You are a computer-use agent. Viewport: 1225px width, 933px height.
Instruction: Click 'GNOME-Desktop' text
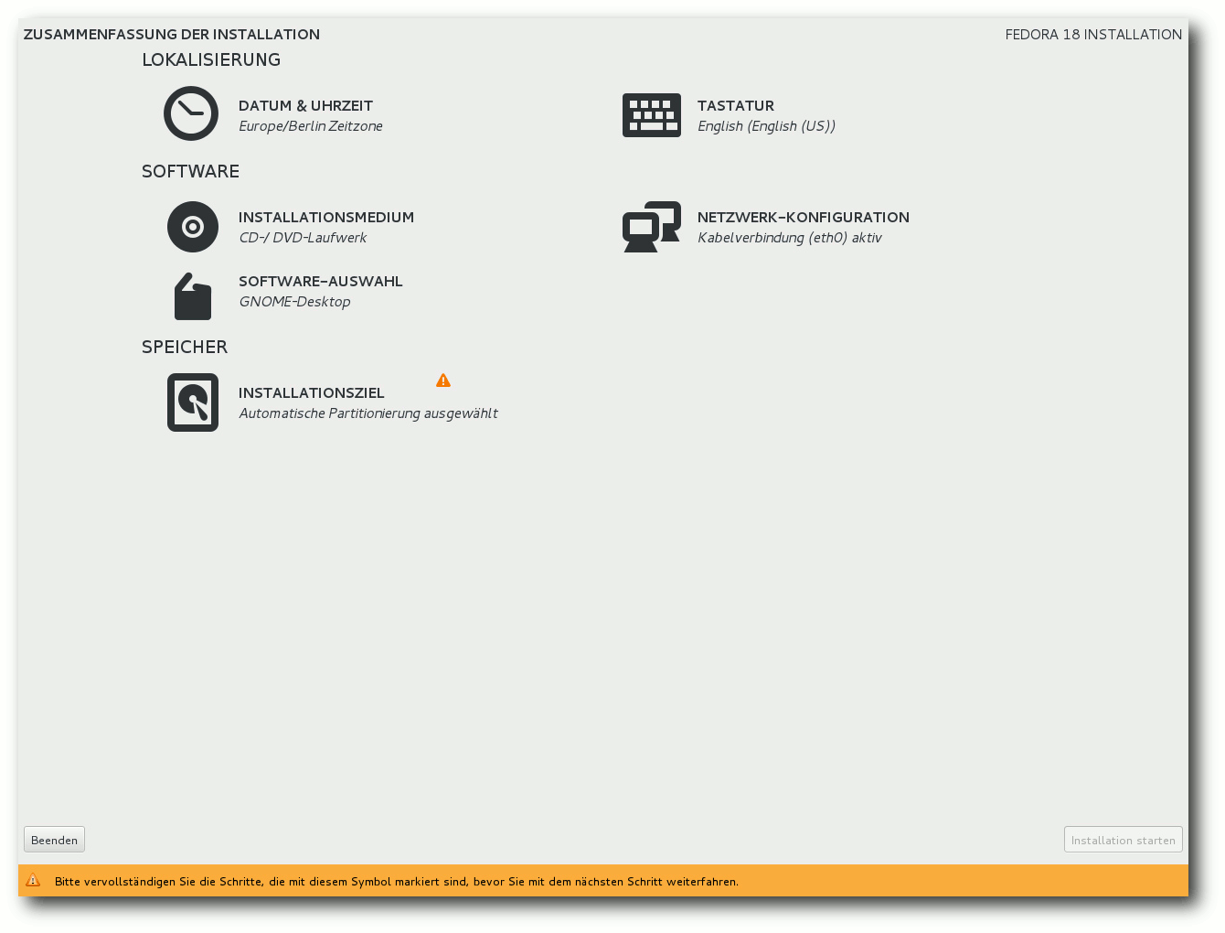click(x=294, y=302)
